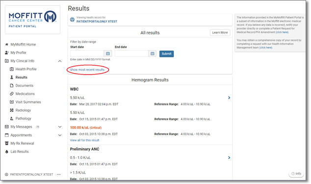The height and width of the screenshot is (184, 311).
Task: Open My Rx Renewal page
Action: point(22,143)
